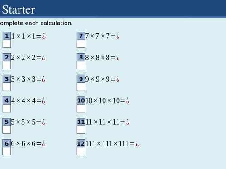Click the answer box under question 6
226x169 pixels.
pyautogui.click(x=7, y=151)
